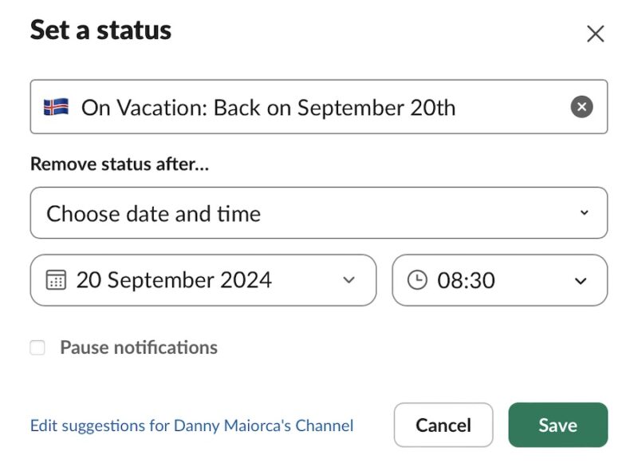Clear the status text using the X icon
This screenshot has width=638, height=463.
coord(581,106)
